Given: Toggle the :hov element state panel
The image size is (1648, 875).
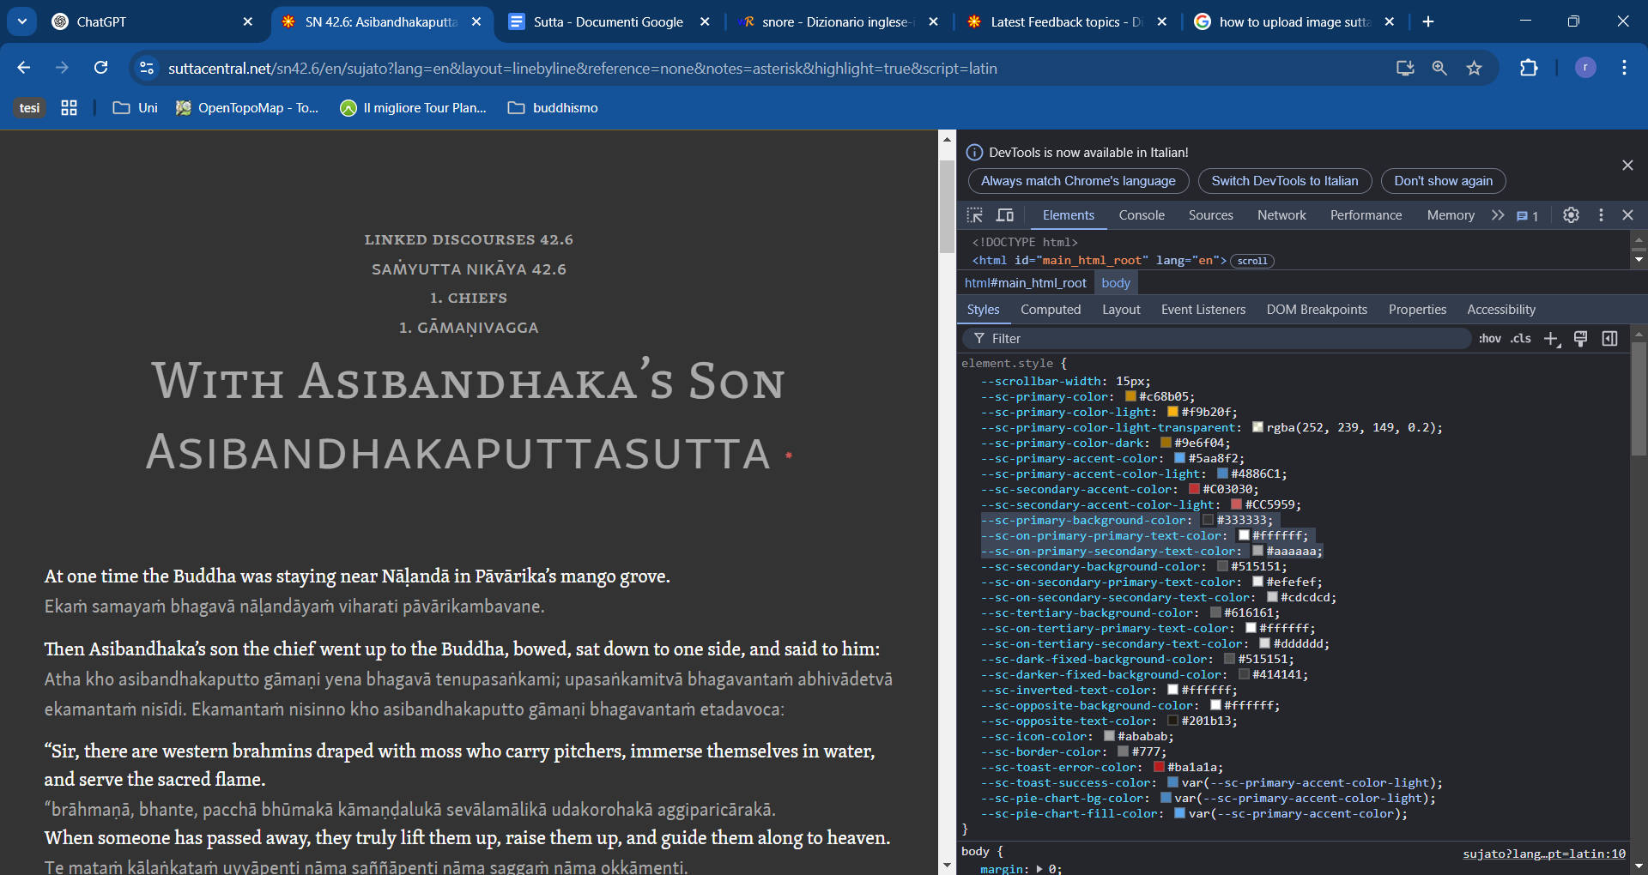Looking at the screenshot, I should [x=1490, y=339].
